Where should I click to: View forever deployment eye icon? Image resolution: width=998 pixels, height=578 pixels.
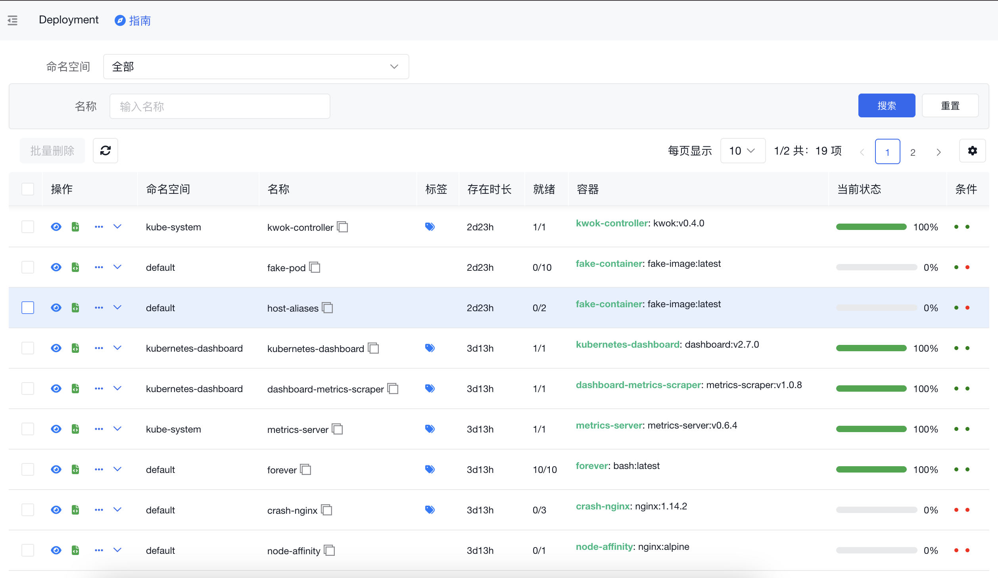[56, 469]
